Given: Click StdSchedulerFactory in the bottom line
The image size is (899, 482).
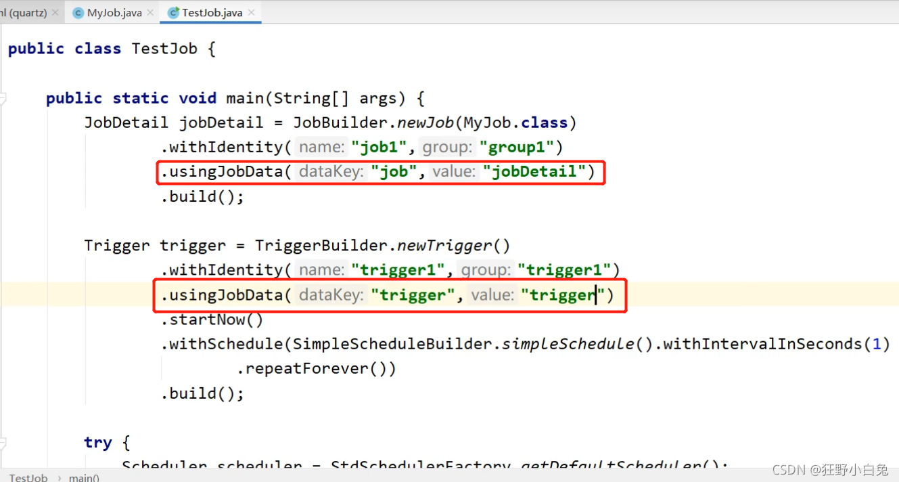Looking at the screenshot, I should tap(420, 464).
